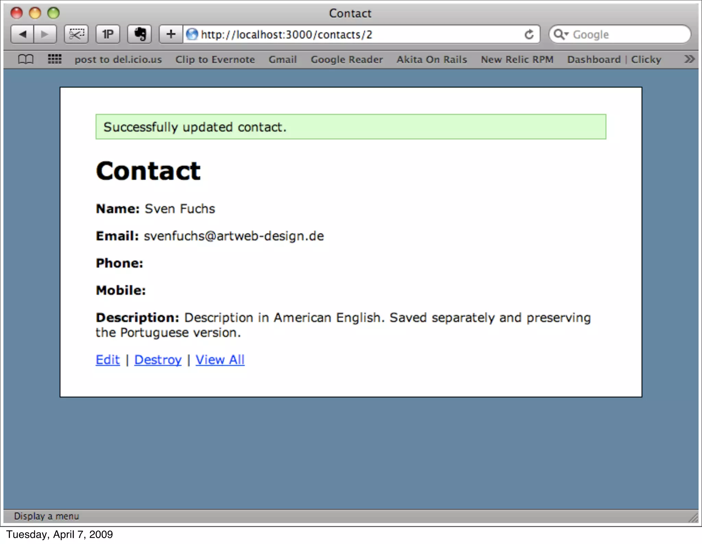Open the 1Password toolbar button
The height and width of the screenshot is (544, 702).
point(108,34)
